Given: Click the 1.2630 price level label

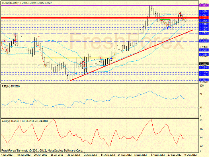Looking at the screenshot, I should (x=204, y=41).
